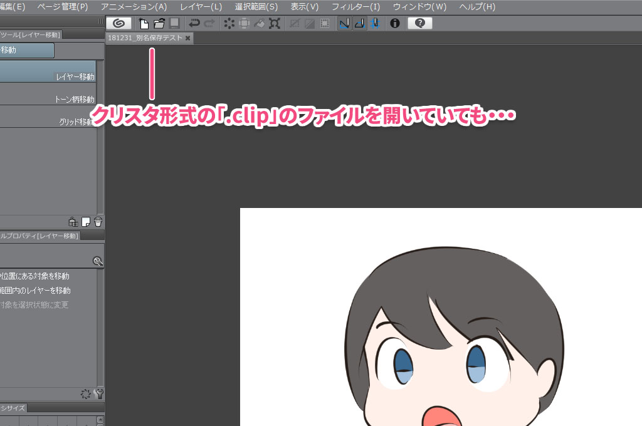642x426 pixels.
Task: Click the black info icon in toolbar
Action: pos(395,24)
